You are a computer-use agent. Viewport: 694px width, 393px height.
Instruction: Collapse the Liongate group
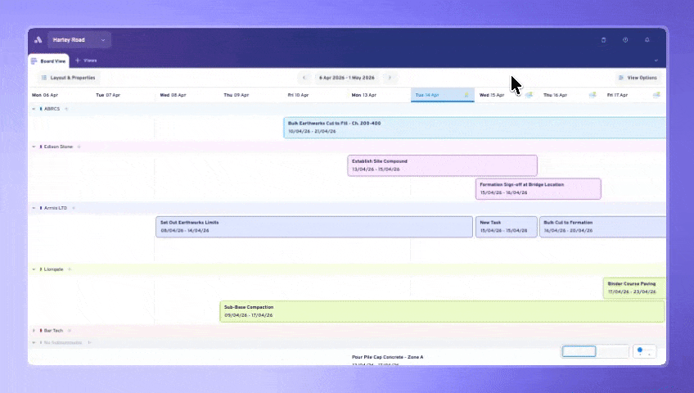(34, 269)
